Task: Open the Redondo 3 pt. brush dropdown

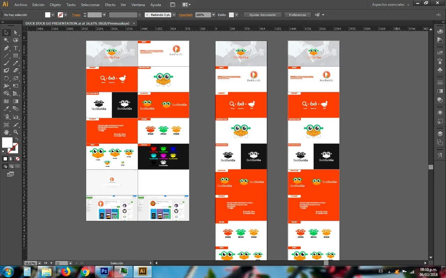Action: pos(173,15)
